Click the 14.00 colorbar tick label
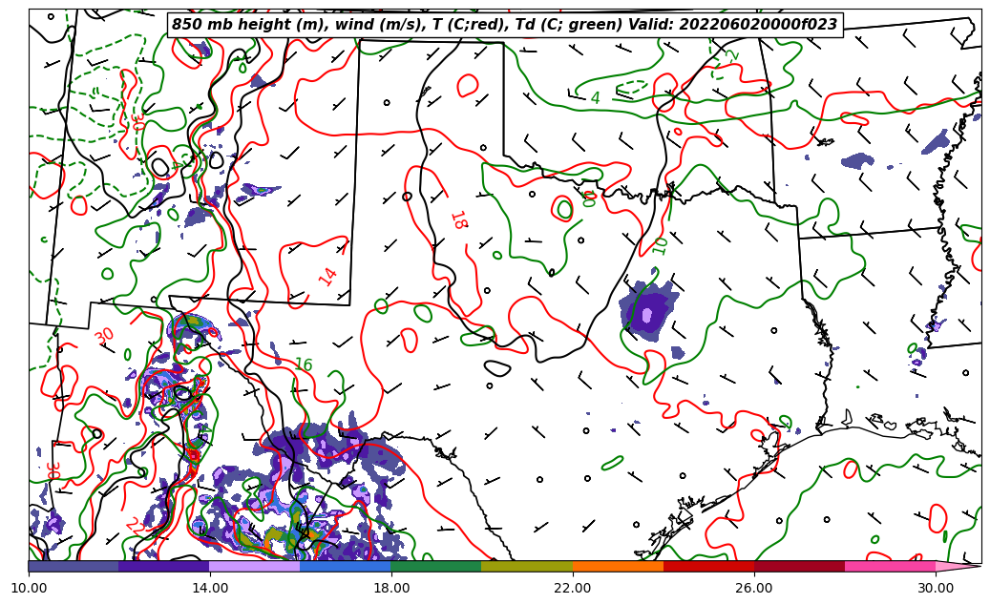990x604 pixels. (x=210, y=588)
